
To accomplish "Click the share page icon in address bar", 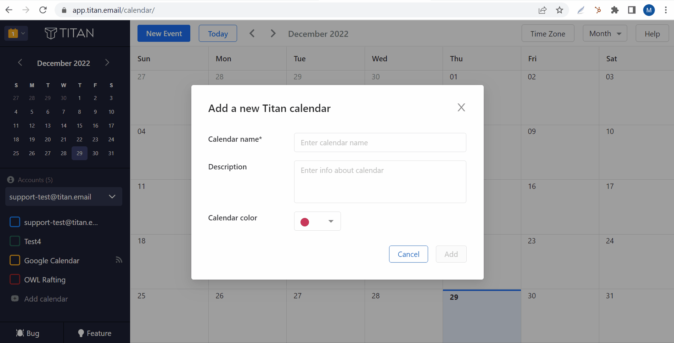I will coord(543,10).
